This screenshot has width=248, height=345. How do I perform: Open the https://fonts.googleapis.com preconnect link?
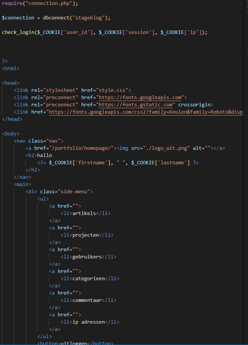click(140, 98)
